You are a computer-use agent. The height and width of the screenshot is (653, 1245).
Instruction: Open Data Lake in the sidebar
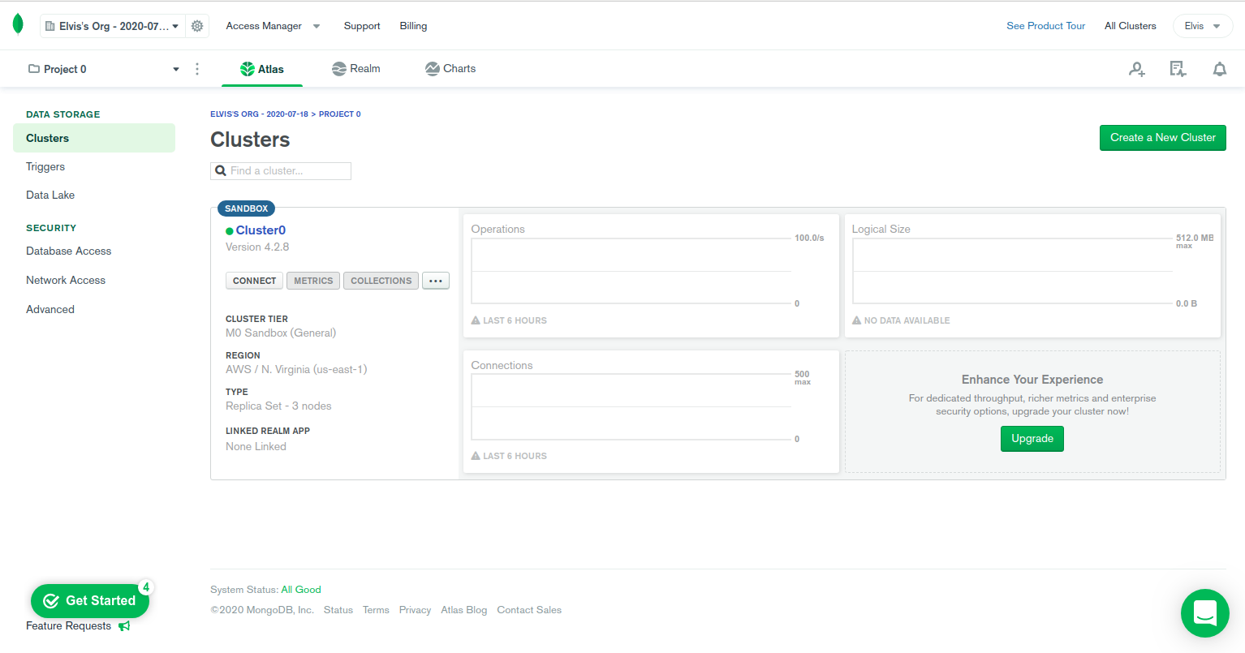(50, 195)
